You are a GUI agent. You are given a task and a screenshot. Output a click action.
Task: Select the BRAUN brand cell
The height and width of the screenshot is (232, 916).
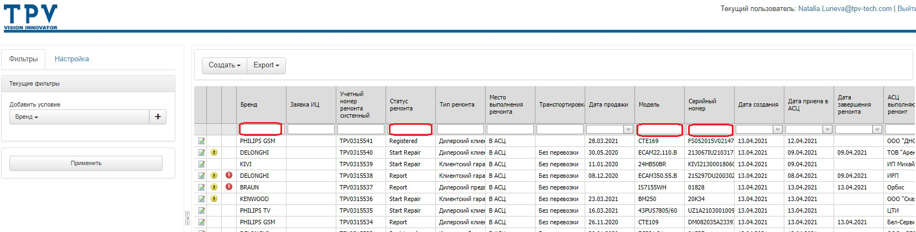tap(261, 187)
